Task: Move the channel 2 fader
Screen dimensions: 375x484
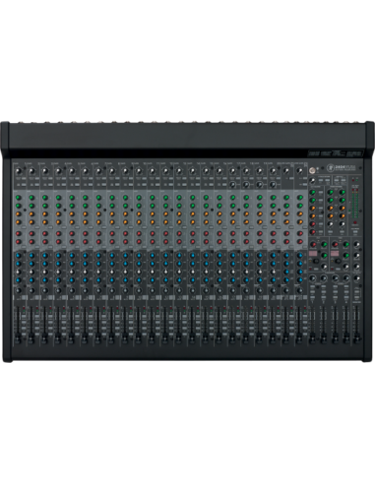Action: [31, 338]
